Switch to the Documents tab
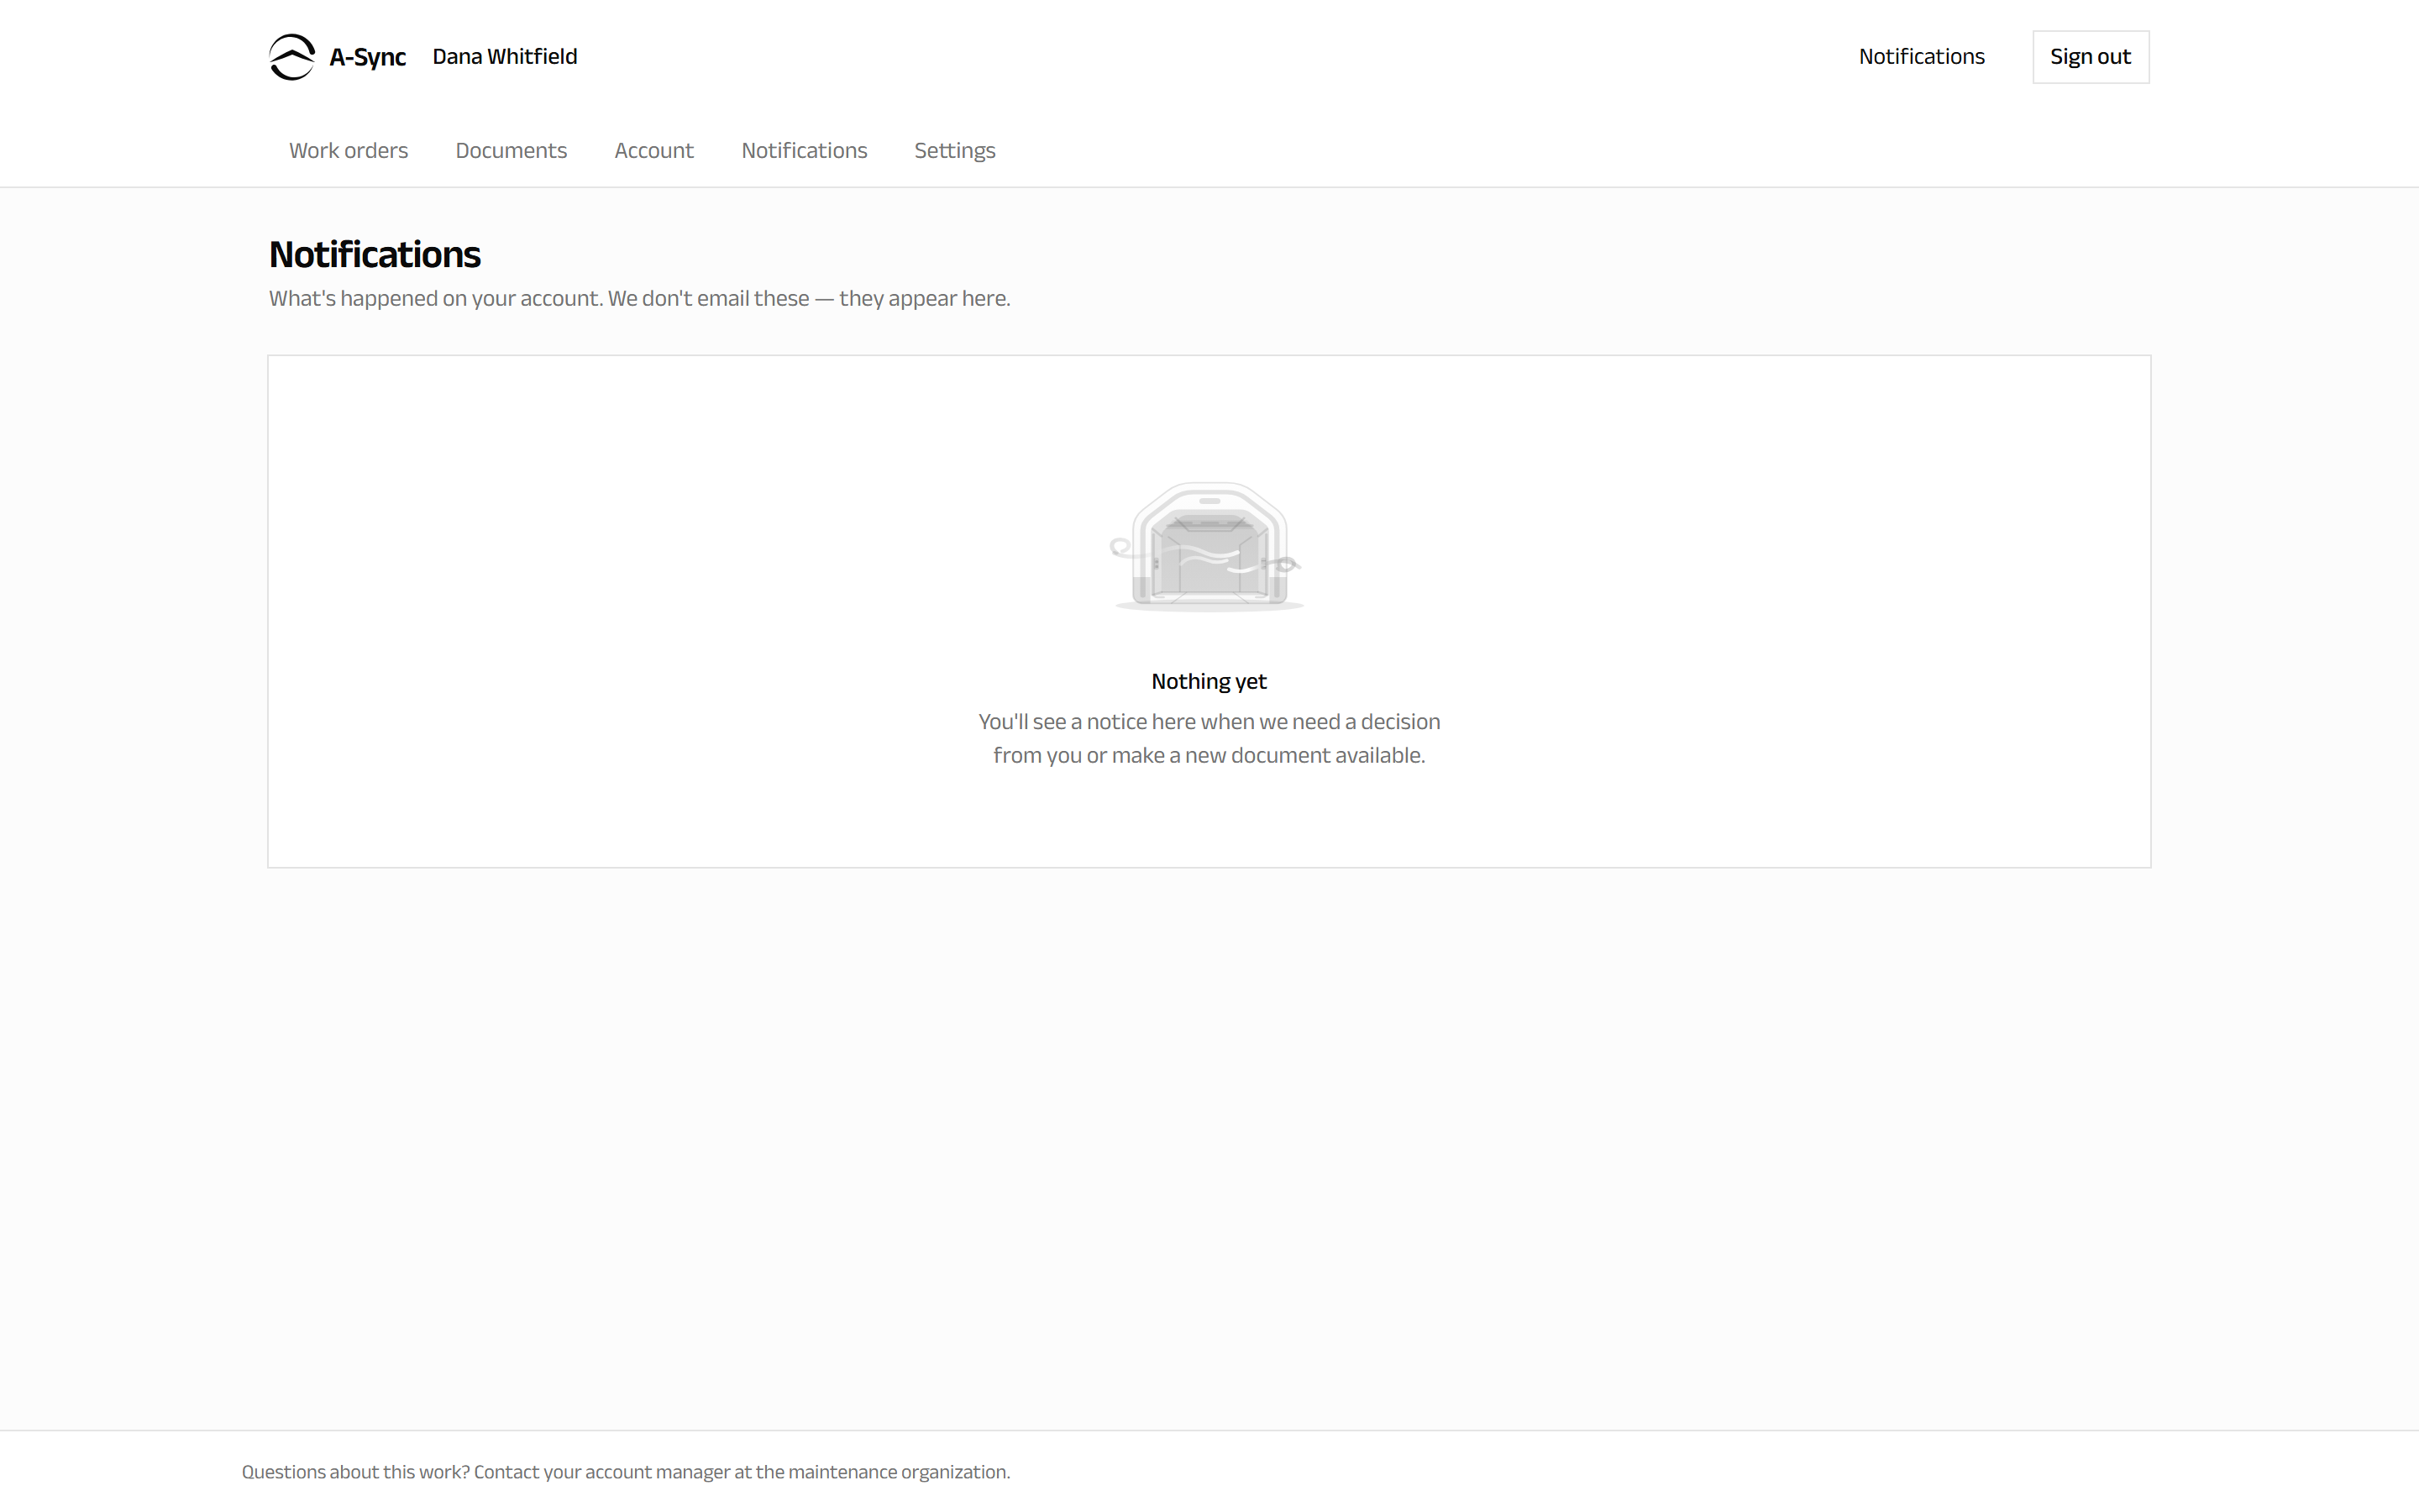2419x1512 pixels. pos(511,150)
